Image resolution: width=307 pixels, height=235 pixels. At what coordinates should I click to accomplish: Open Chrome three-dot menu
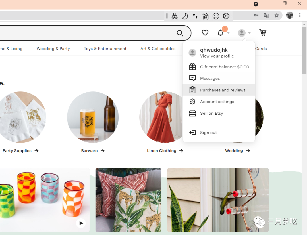(x=300, y=15)
